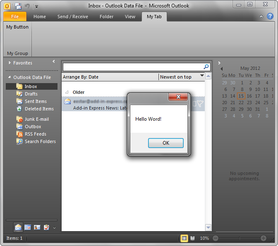Image resolution: width=278 pixels, height=246 pixels.
Task: Open the RSS Feeds folder
Action: click(36, 134)
